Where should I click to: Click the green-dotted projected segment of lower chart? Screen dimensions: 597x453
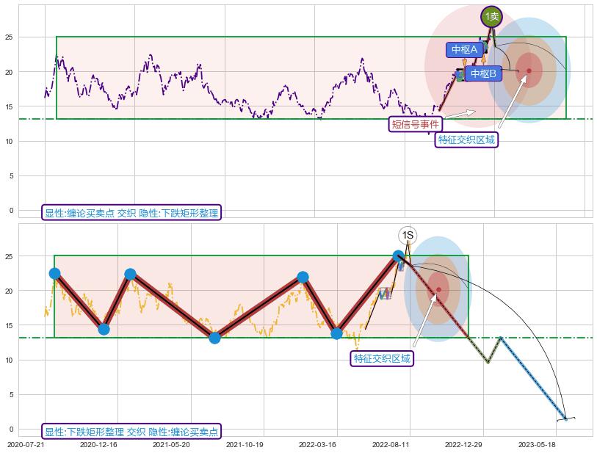point(479,350)
